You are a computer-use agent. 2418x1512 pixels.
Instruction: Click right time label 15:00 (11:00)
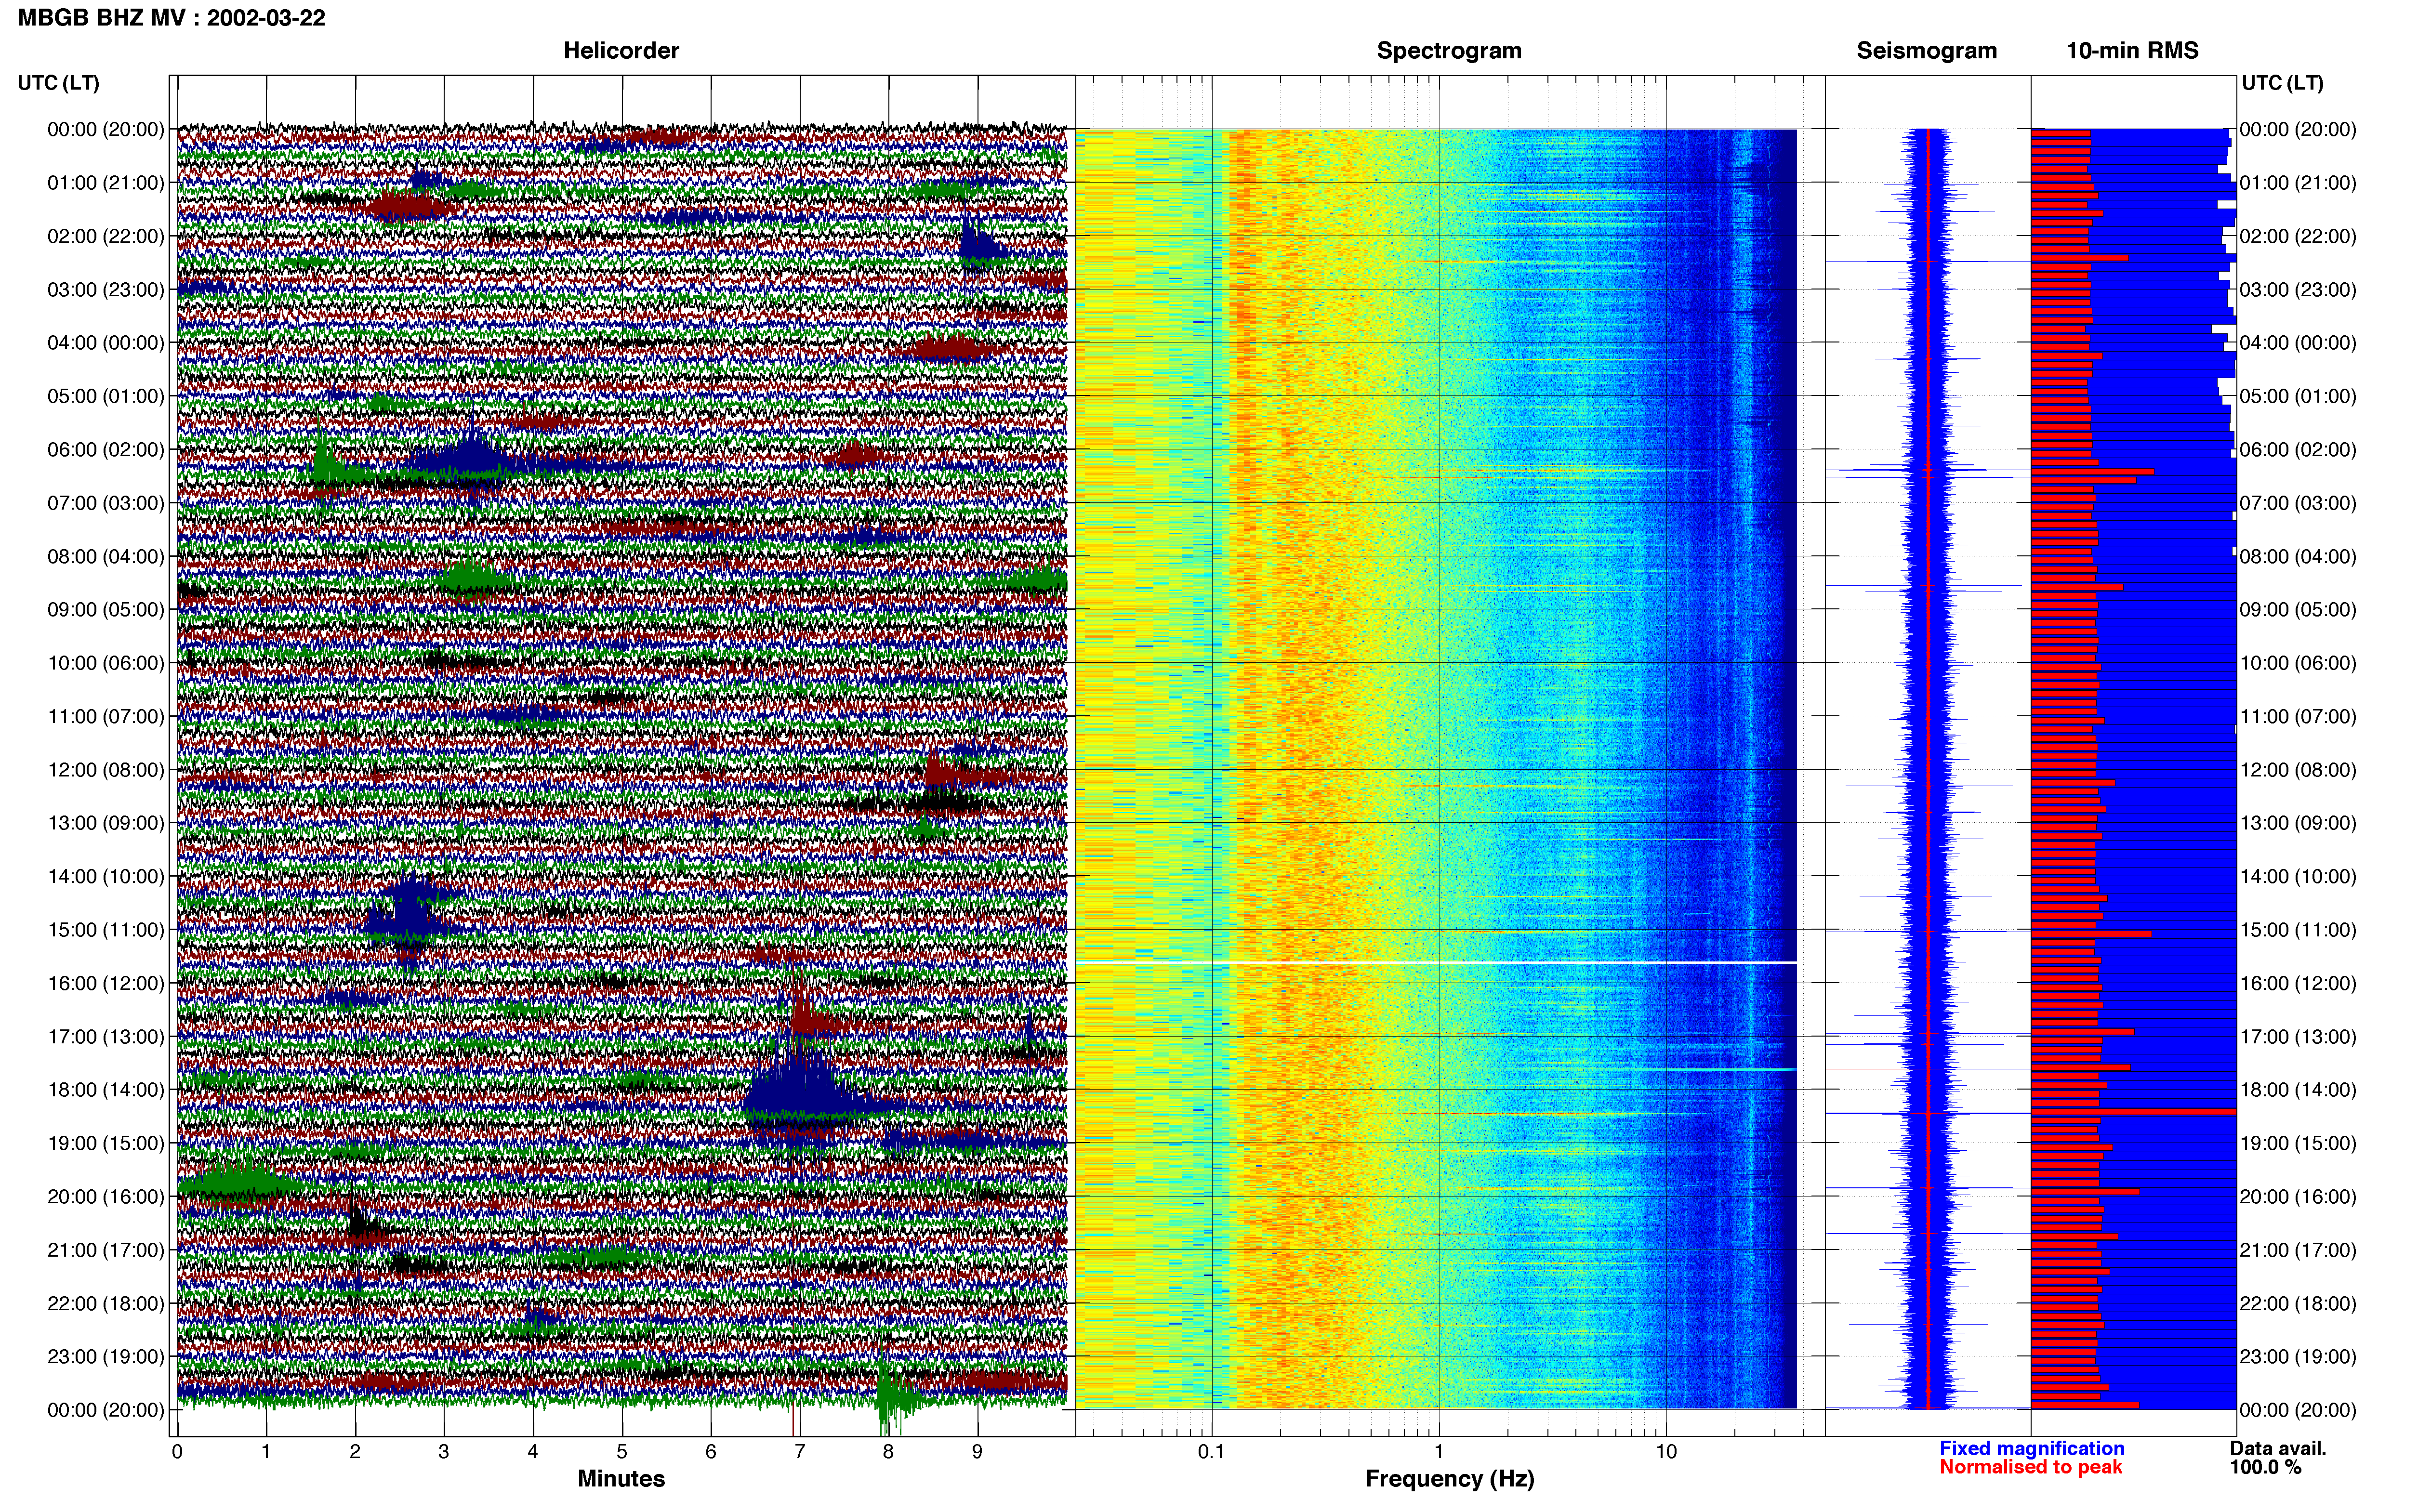tap(2298, 929)
